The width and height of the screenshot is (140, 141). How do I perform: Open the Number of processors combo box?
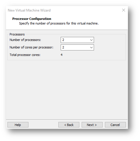77,40
